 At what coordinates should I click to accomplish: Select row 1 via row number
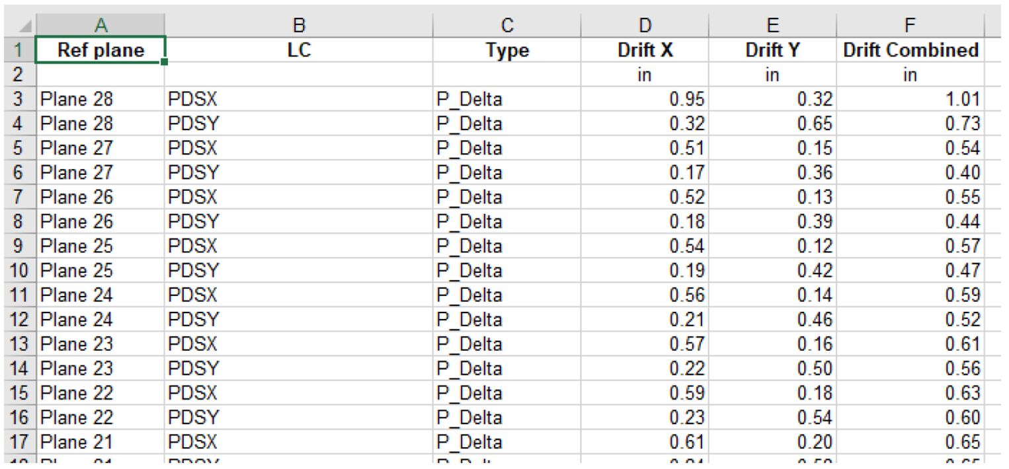19,50
